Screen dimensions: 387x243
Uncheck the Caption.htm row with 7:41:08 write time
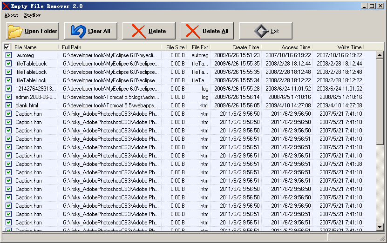pos(9,164)
